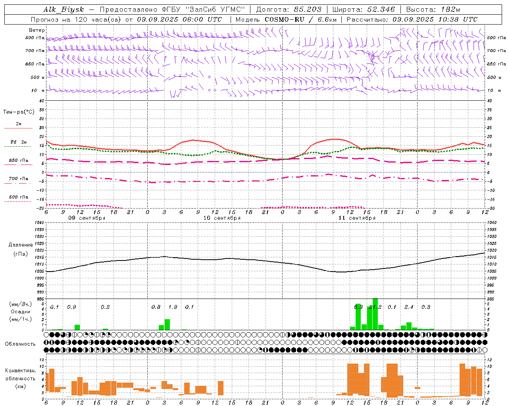The height and width of the screenshot is (406, 508).
Task: Click the '(гПа)' pressure unit label
Action: 21,254
